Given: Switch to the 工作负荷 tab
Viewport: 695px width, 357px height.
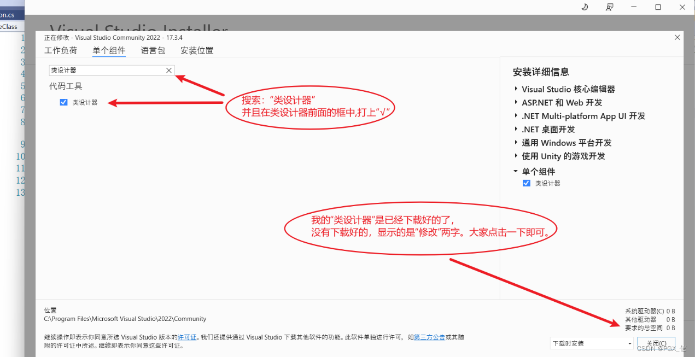Looking at the screenshot, I should point(61,50).
